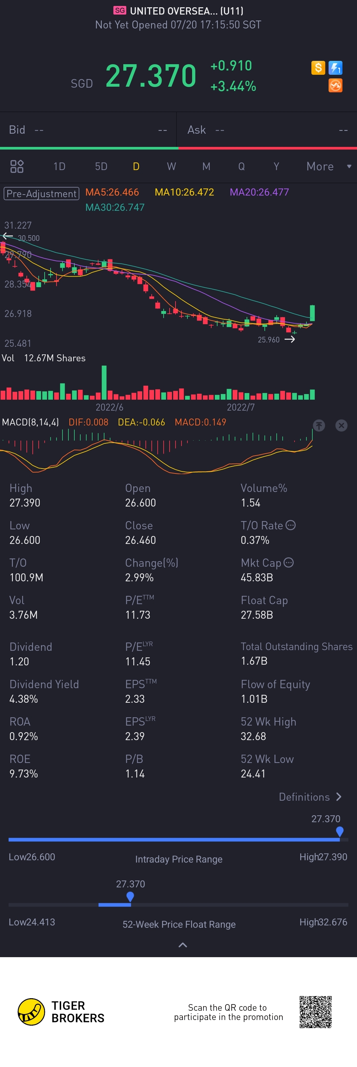
Task: Tap the blue lightning bolt badge
Action: pos(335,67)
